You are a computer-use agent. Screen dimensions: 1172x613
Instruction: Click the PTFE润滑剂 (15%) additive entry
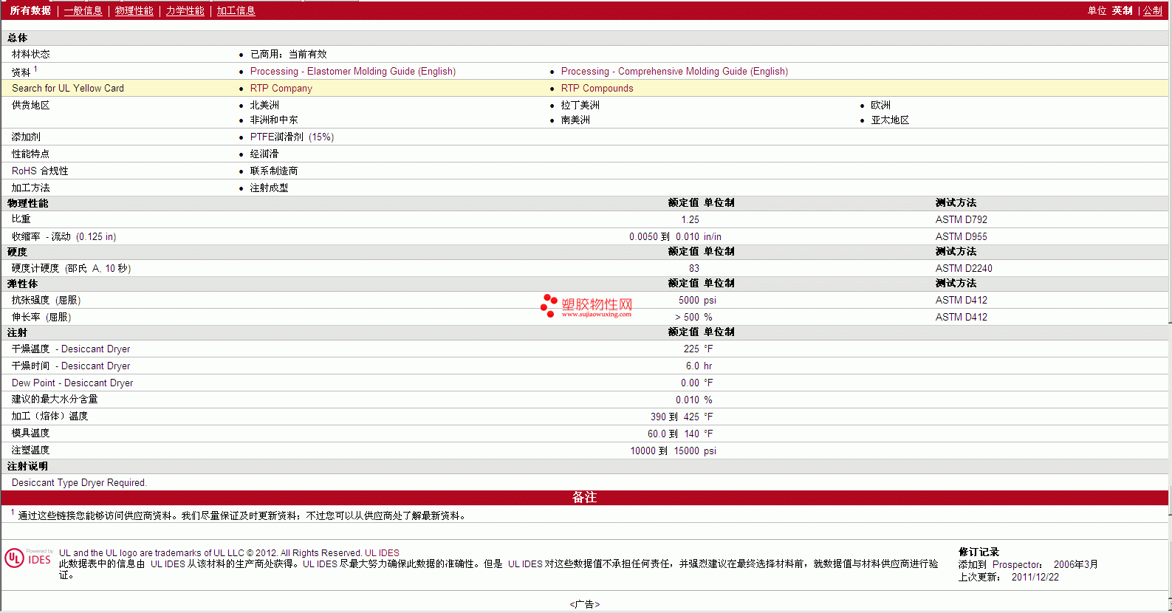click(292, 137)
